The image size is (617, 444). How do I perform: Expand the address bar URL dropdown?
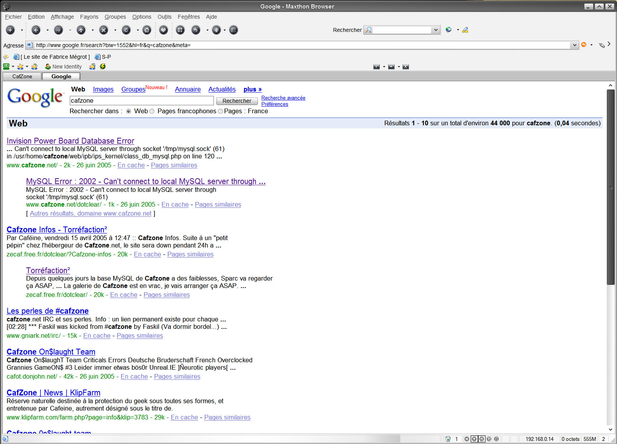(575, 45)
